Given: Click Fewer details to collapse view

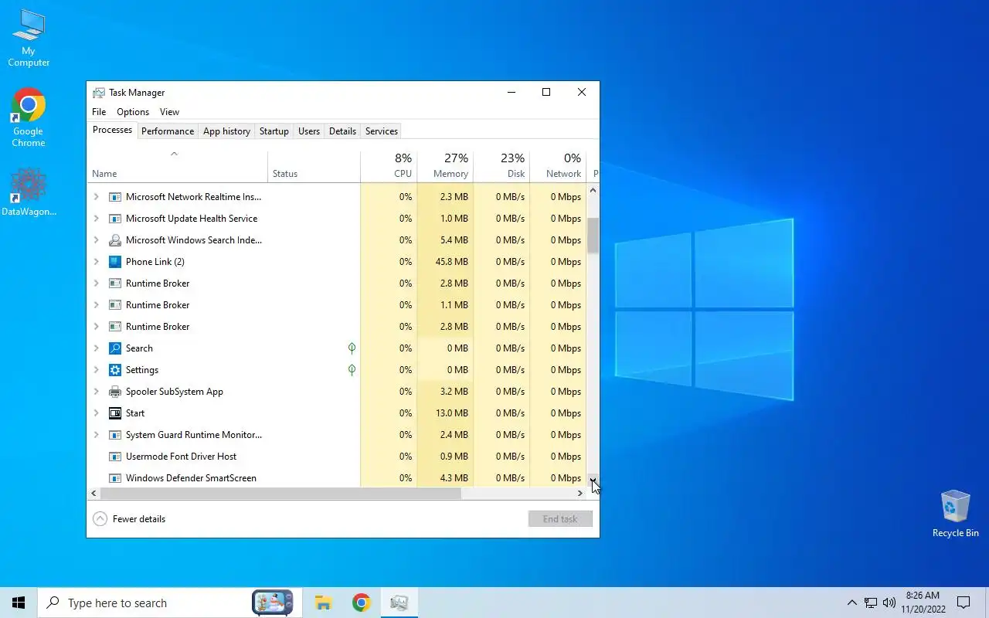Looking at the screenshot, I should 129,519.
